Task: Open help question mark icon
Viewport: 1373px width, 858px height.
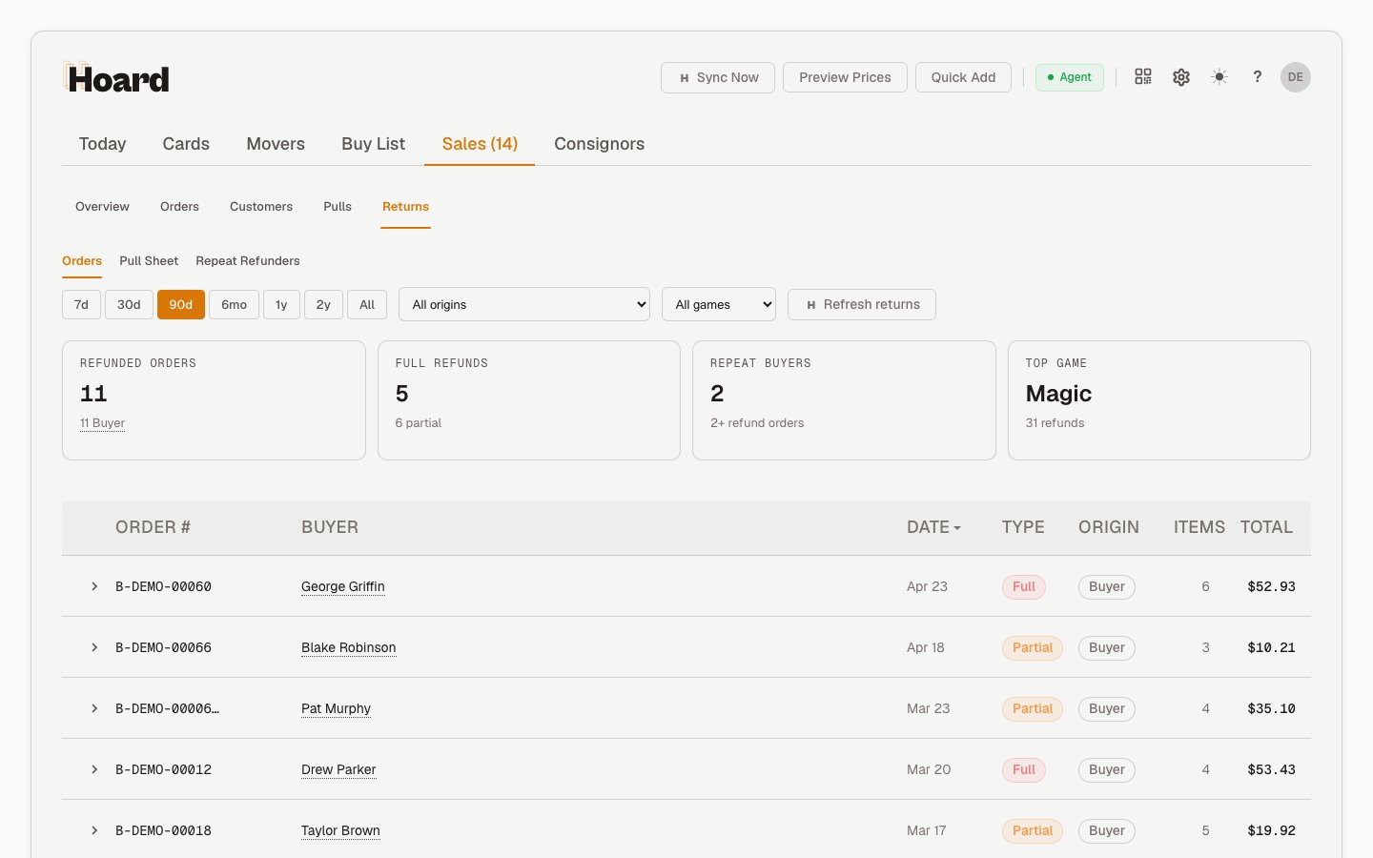Action: pos(1258,77)
